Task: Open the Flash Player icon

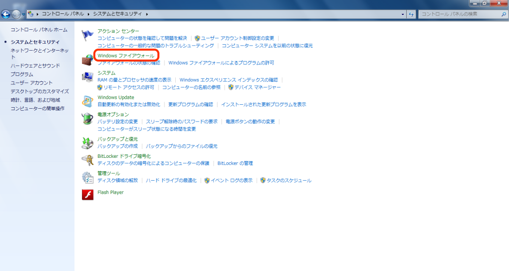Action: tap(87, 194)
